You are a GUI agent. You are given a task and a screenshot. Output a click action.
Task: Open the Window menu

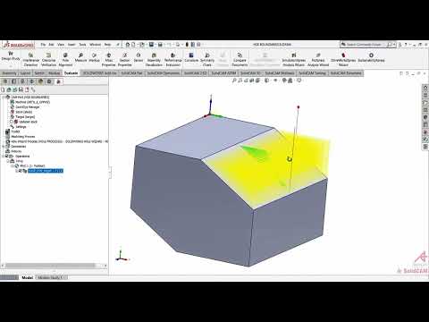95,45
